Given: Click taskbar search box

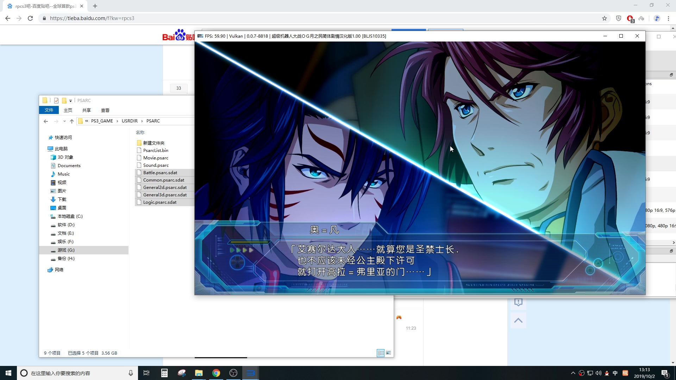Looking at the screenshot, I should pos(77,373).
